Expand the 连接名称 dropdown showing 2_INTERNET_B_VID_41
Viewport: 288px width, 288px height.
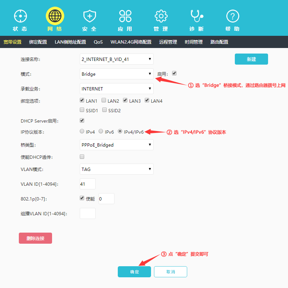(117, 59)
